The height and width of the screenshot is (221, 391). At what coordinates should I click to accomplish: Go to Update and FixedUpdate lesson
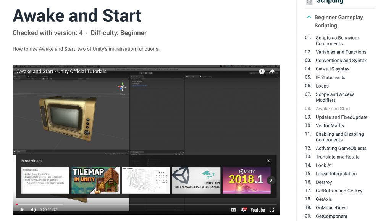(342, 117)
